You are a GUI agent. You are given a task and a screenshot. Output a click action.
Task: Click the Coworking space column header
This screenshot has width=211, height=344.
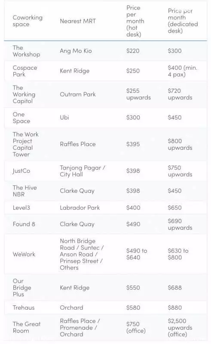pos(28,21)
